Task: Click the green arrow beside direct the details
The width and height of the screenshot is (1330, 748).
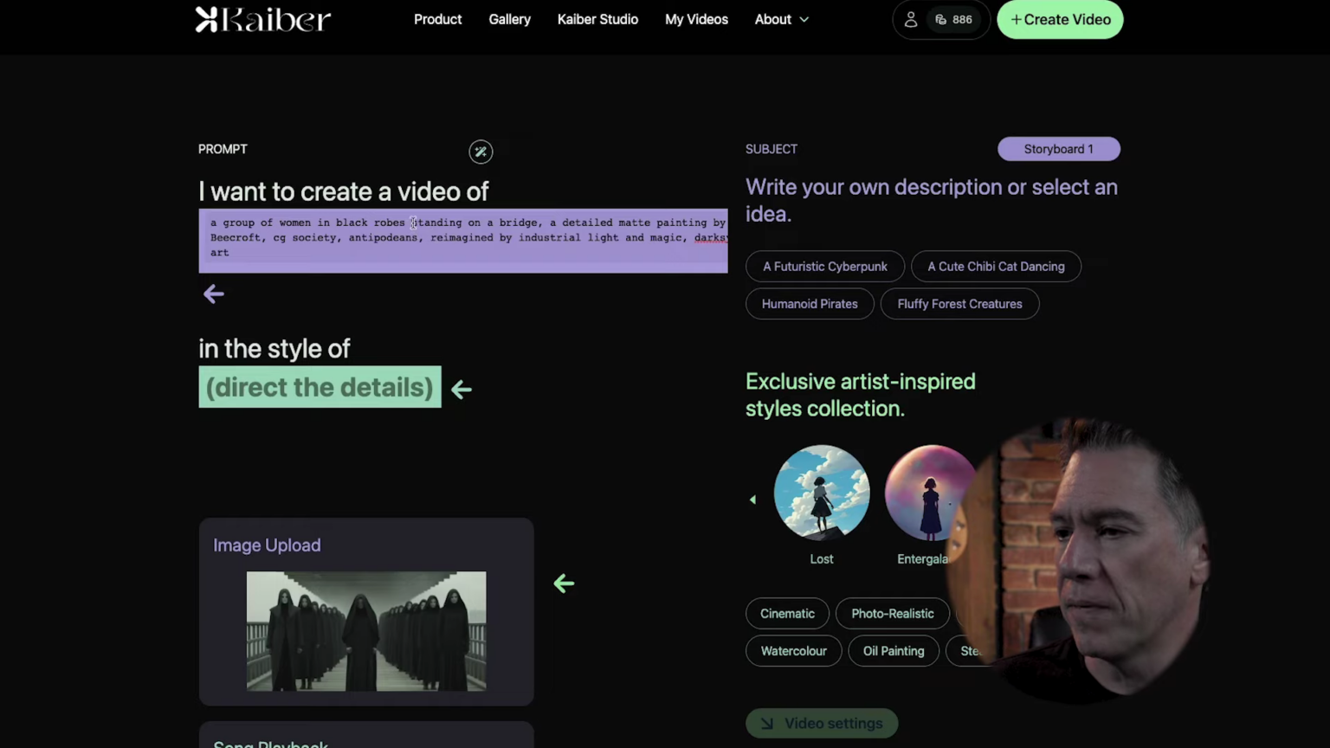Action: (461, 390)
